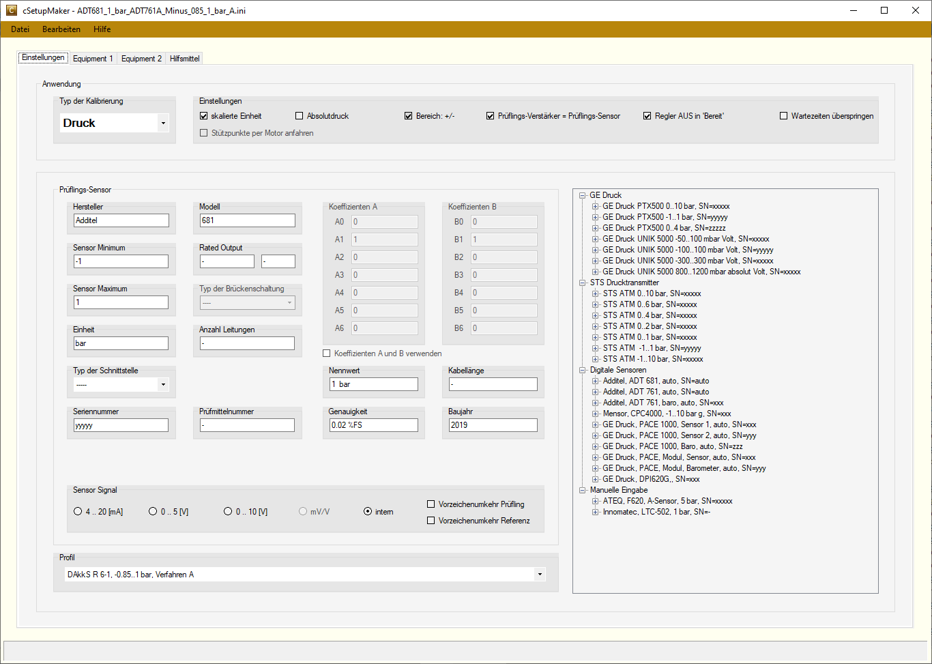Enable Vorzeichenumkehr Referenz

point(430,519)
